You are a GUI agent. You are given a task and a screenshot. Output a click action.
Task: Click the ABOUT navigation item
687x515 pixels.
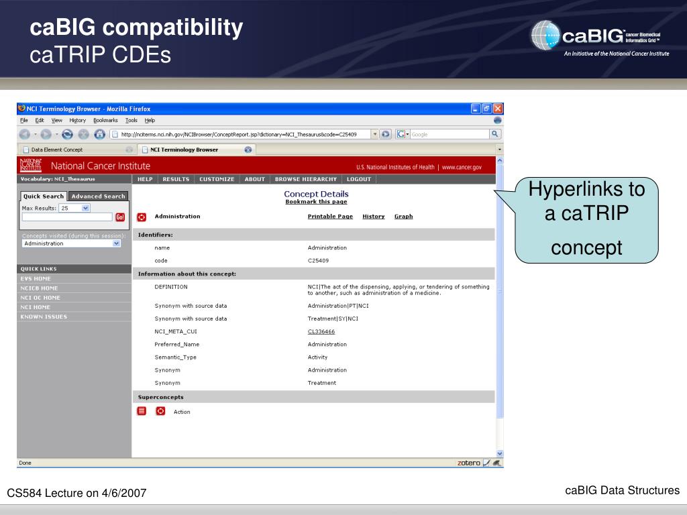(255, 179)
